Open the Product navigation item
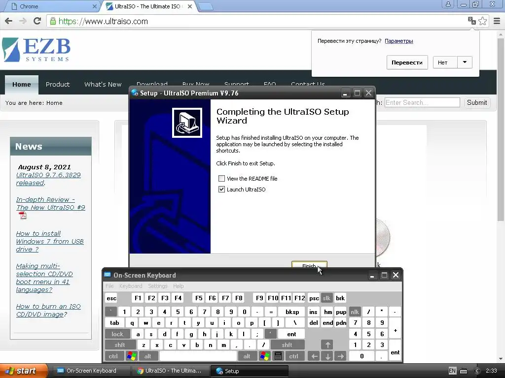The width and height of the screenshot is (505, 378). coord(58,85)
